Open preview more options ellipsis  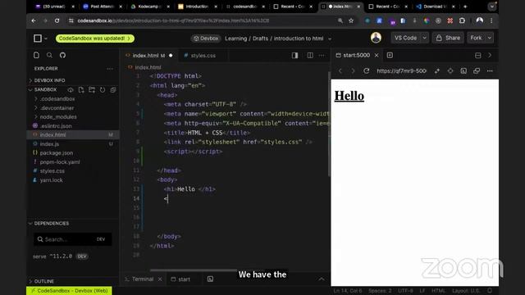tap(490, 71)
